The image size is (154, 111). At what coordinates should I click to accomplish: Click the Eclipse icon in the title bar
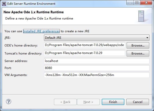pos(4,4)
